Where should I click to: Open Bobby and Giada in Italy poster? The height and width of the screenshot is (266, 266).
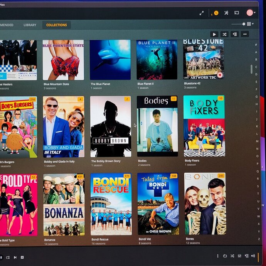pos(64,127)
